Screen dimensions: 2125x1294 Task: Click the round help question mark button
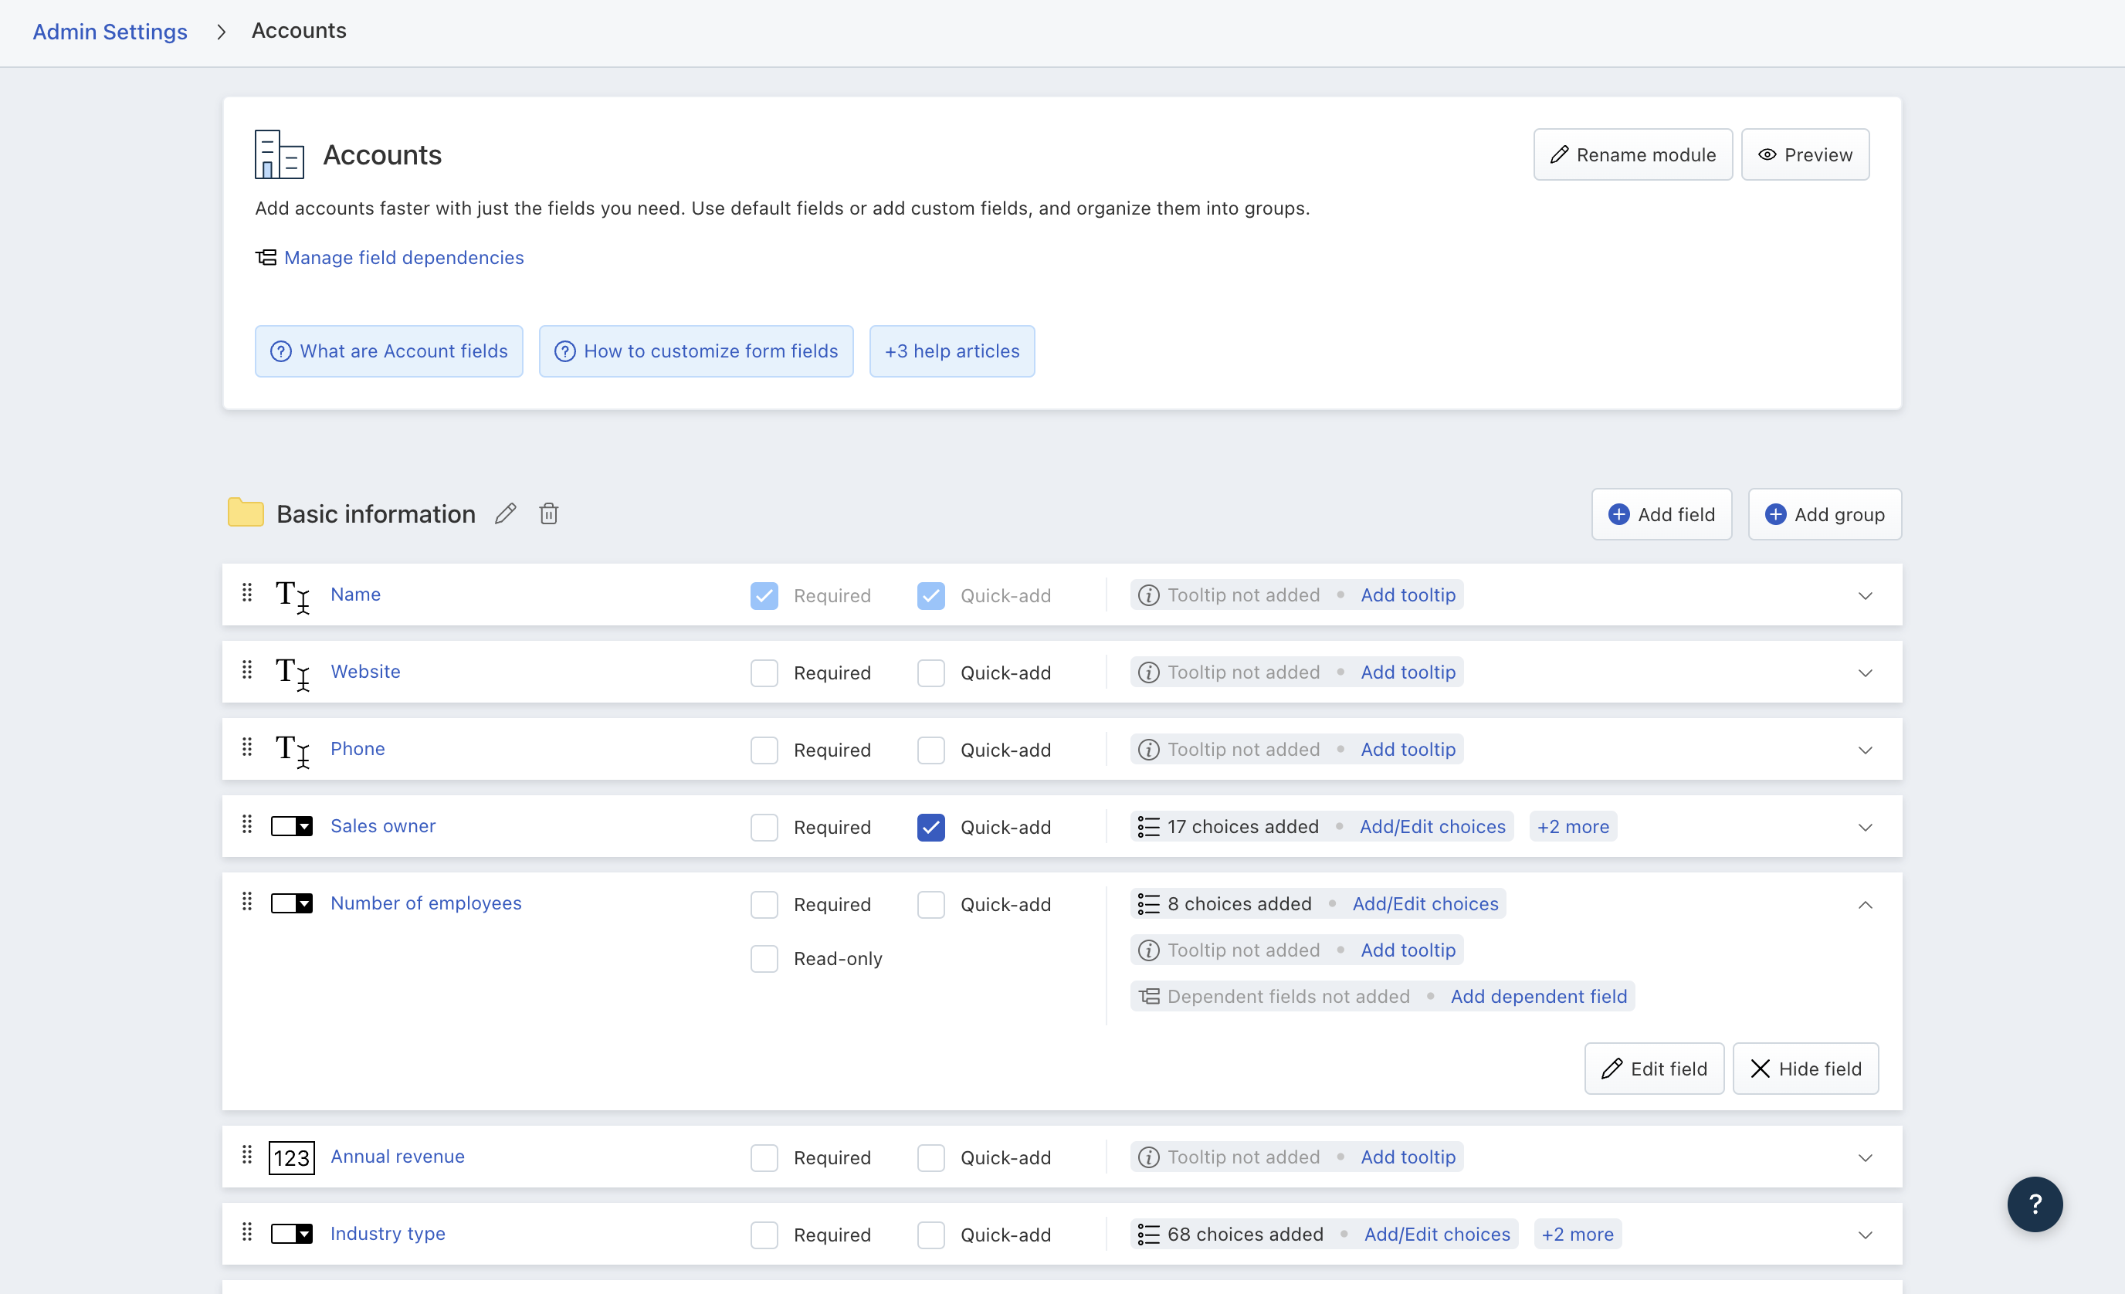click(2034, 1204)
